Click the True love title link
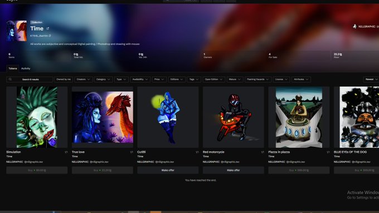 tap(78, 152)
